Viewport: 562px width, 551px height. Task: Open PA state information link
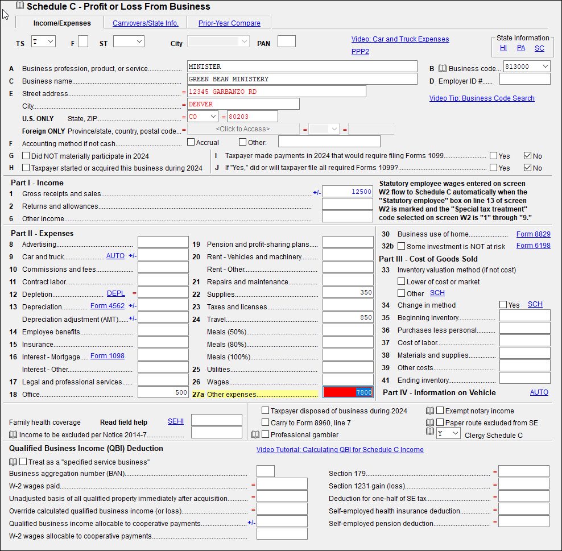(521, 48)
